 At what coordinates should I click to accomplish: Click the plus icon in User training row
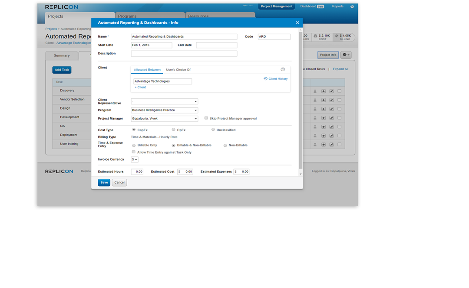pyautogui.click(x=324, y=145)
